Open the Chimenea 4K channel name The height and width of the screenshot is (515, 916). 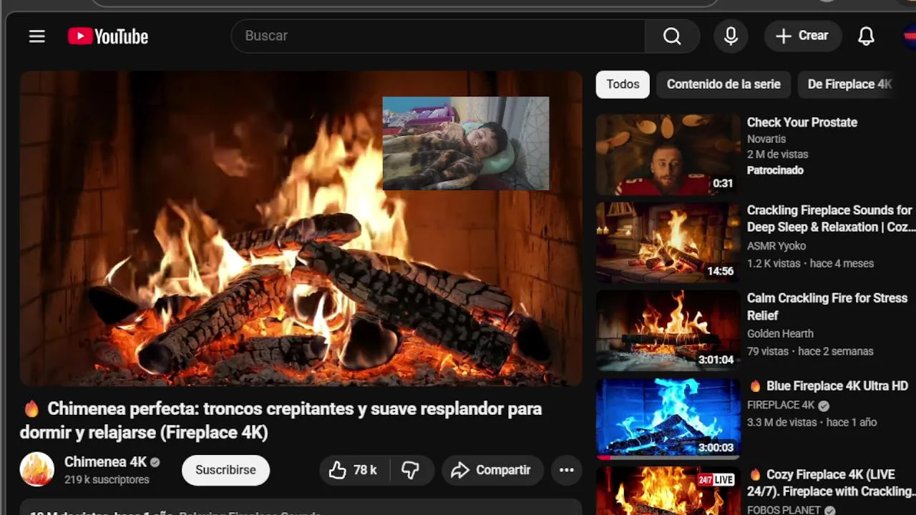tap(105, 462)
